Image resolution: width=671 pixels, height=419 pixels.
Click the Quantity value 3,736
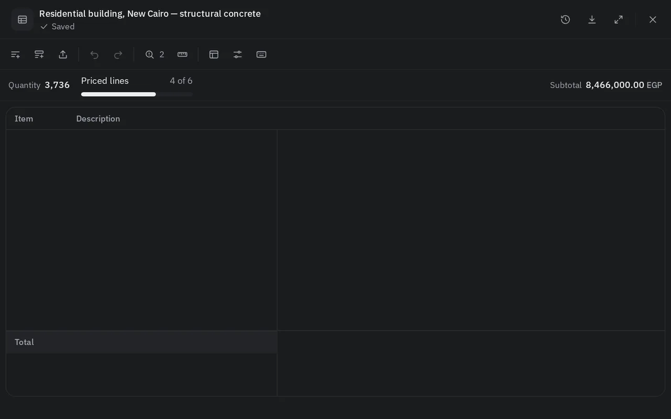pos(57,85)
